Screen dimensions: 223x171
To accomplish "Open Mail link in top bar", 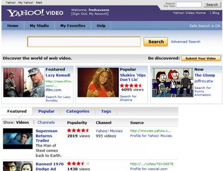I will tap(39, 3).
